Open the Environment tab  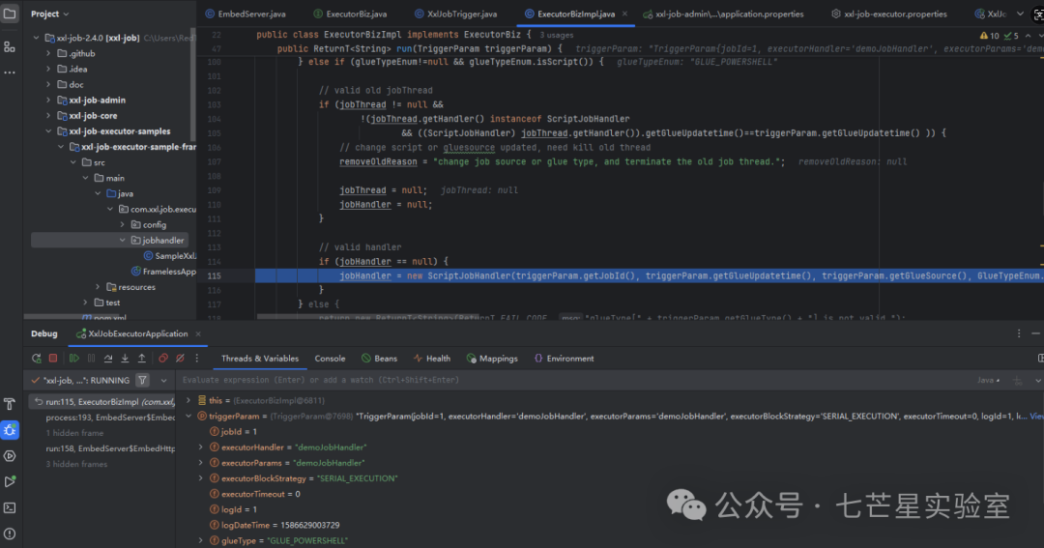click(564, 359)
